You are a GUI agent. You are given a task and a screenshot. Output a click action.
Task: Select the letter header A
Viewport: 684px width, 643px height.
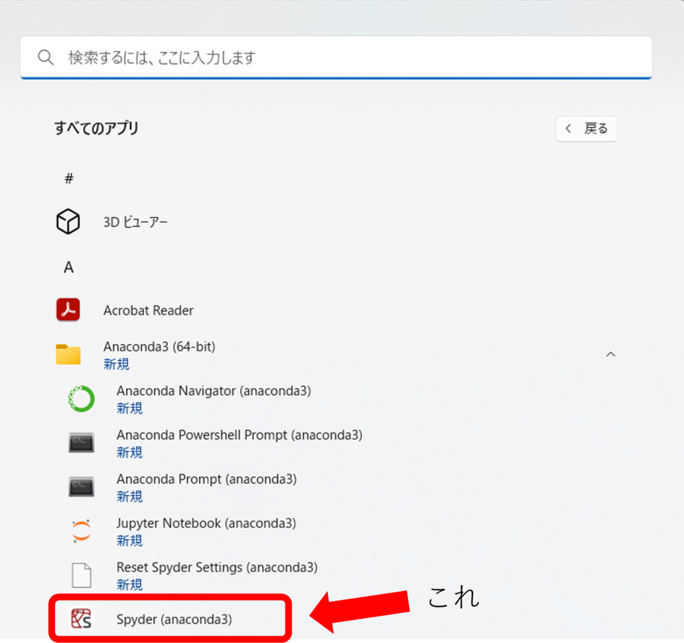pyautogui.click(x=68, y=267)
